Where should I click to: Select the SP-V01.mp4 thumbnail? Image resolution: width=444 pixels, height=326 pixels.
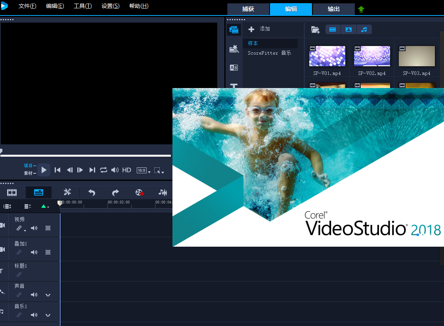coord(327,56)
